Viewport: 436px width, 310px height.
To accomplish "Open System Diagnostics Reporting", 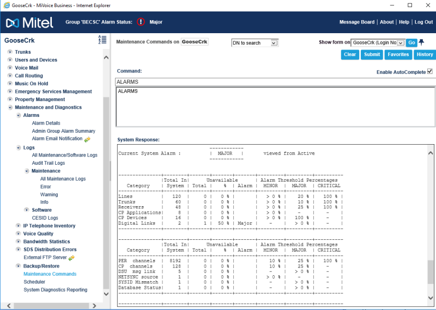I will click(56, 290).
